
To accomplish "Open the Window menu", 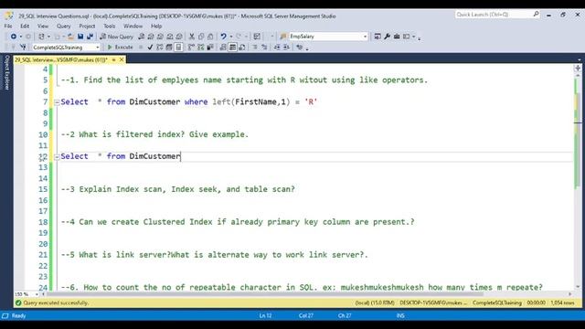I will [133, 27].
